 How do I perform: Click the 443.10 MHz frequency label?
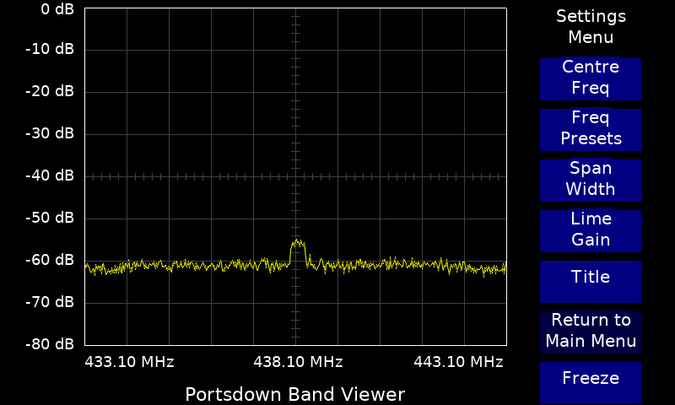click(458, 362)
